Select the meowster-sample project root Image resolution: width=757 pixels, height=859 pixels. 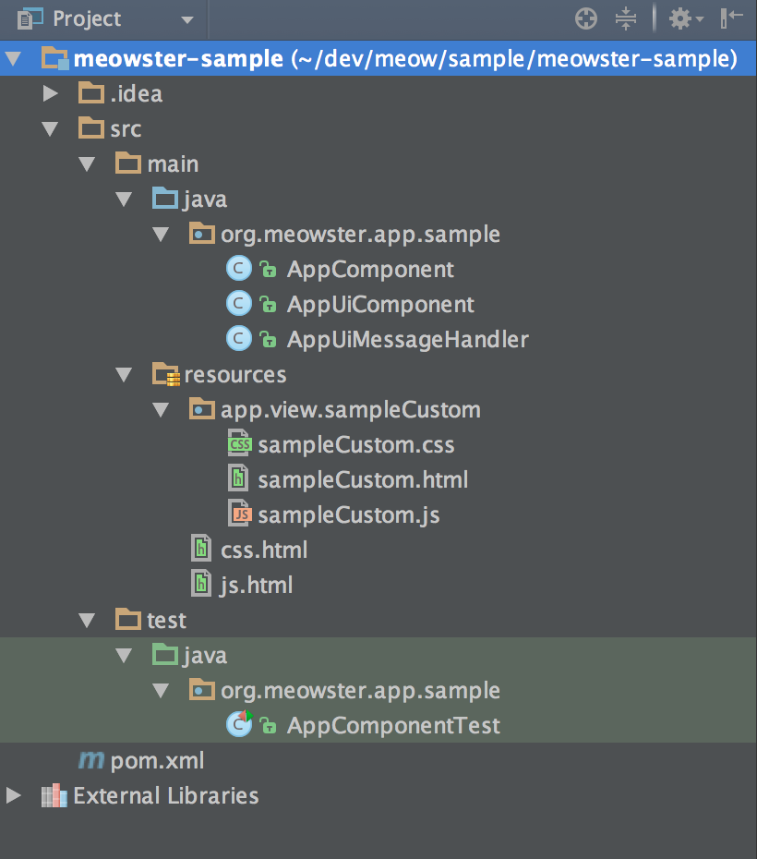click(177, 59)
